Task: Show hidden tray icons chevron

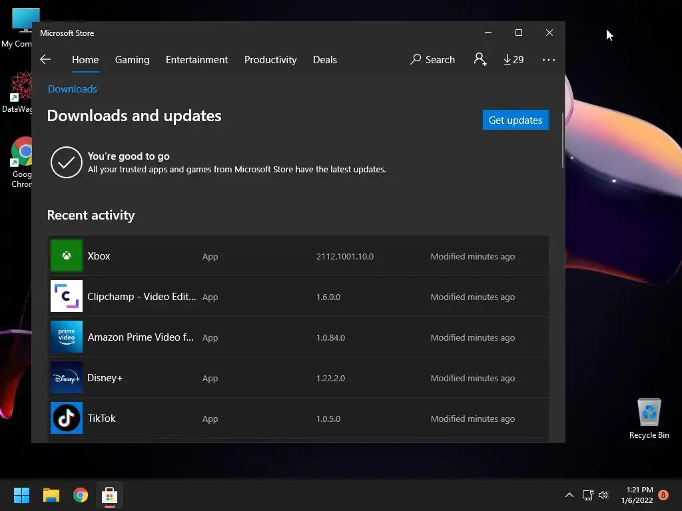Action: pos(569,495)
